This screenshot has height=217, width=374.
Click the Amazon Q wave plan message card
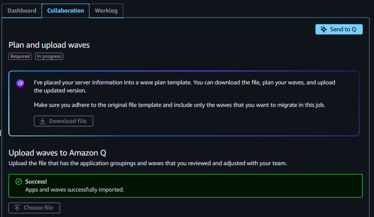click(x=185, y=103)
